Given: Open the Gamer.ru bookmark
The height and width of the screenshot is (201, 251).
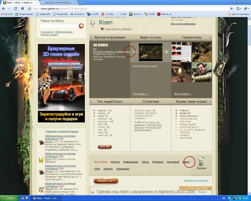Looking at the screenshot, I should pyautogui.click(x=136, y=14).
